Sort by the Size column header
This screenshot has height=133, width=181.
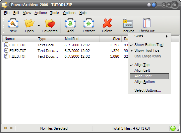pos(111,39)
